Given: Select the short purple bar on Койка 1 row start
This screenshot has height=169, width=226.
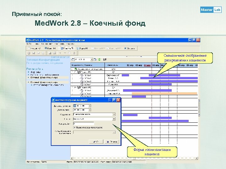Looking at the screenshot, I should tap(125, 75).
